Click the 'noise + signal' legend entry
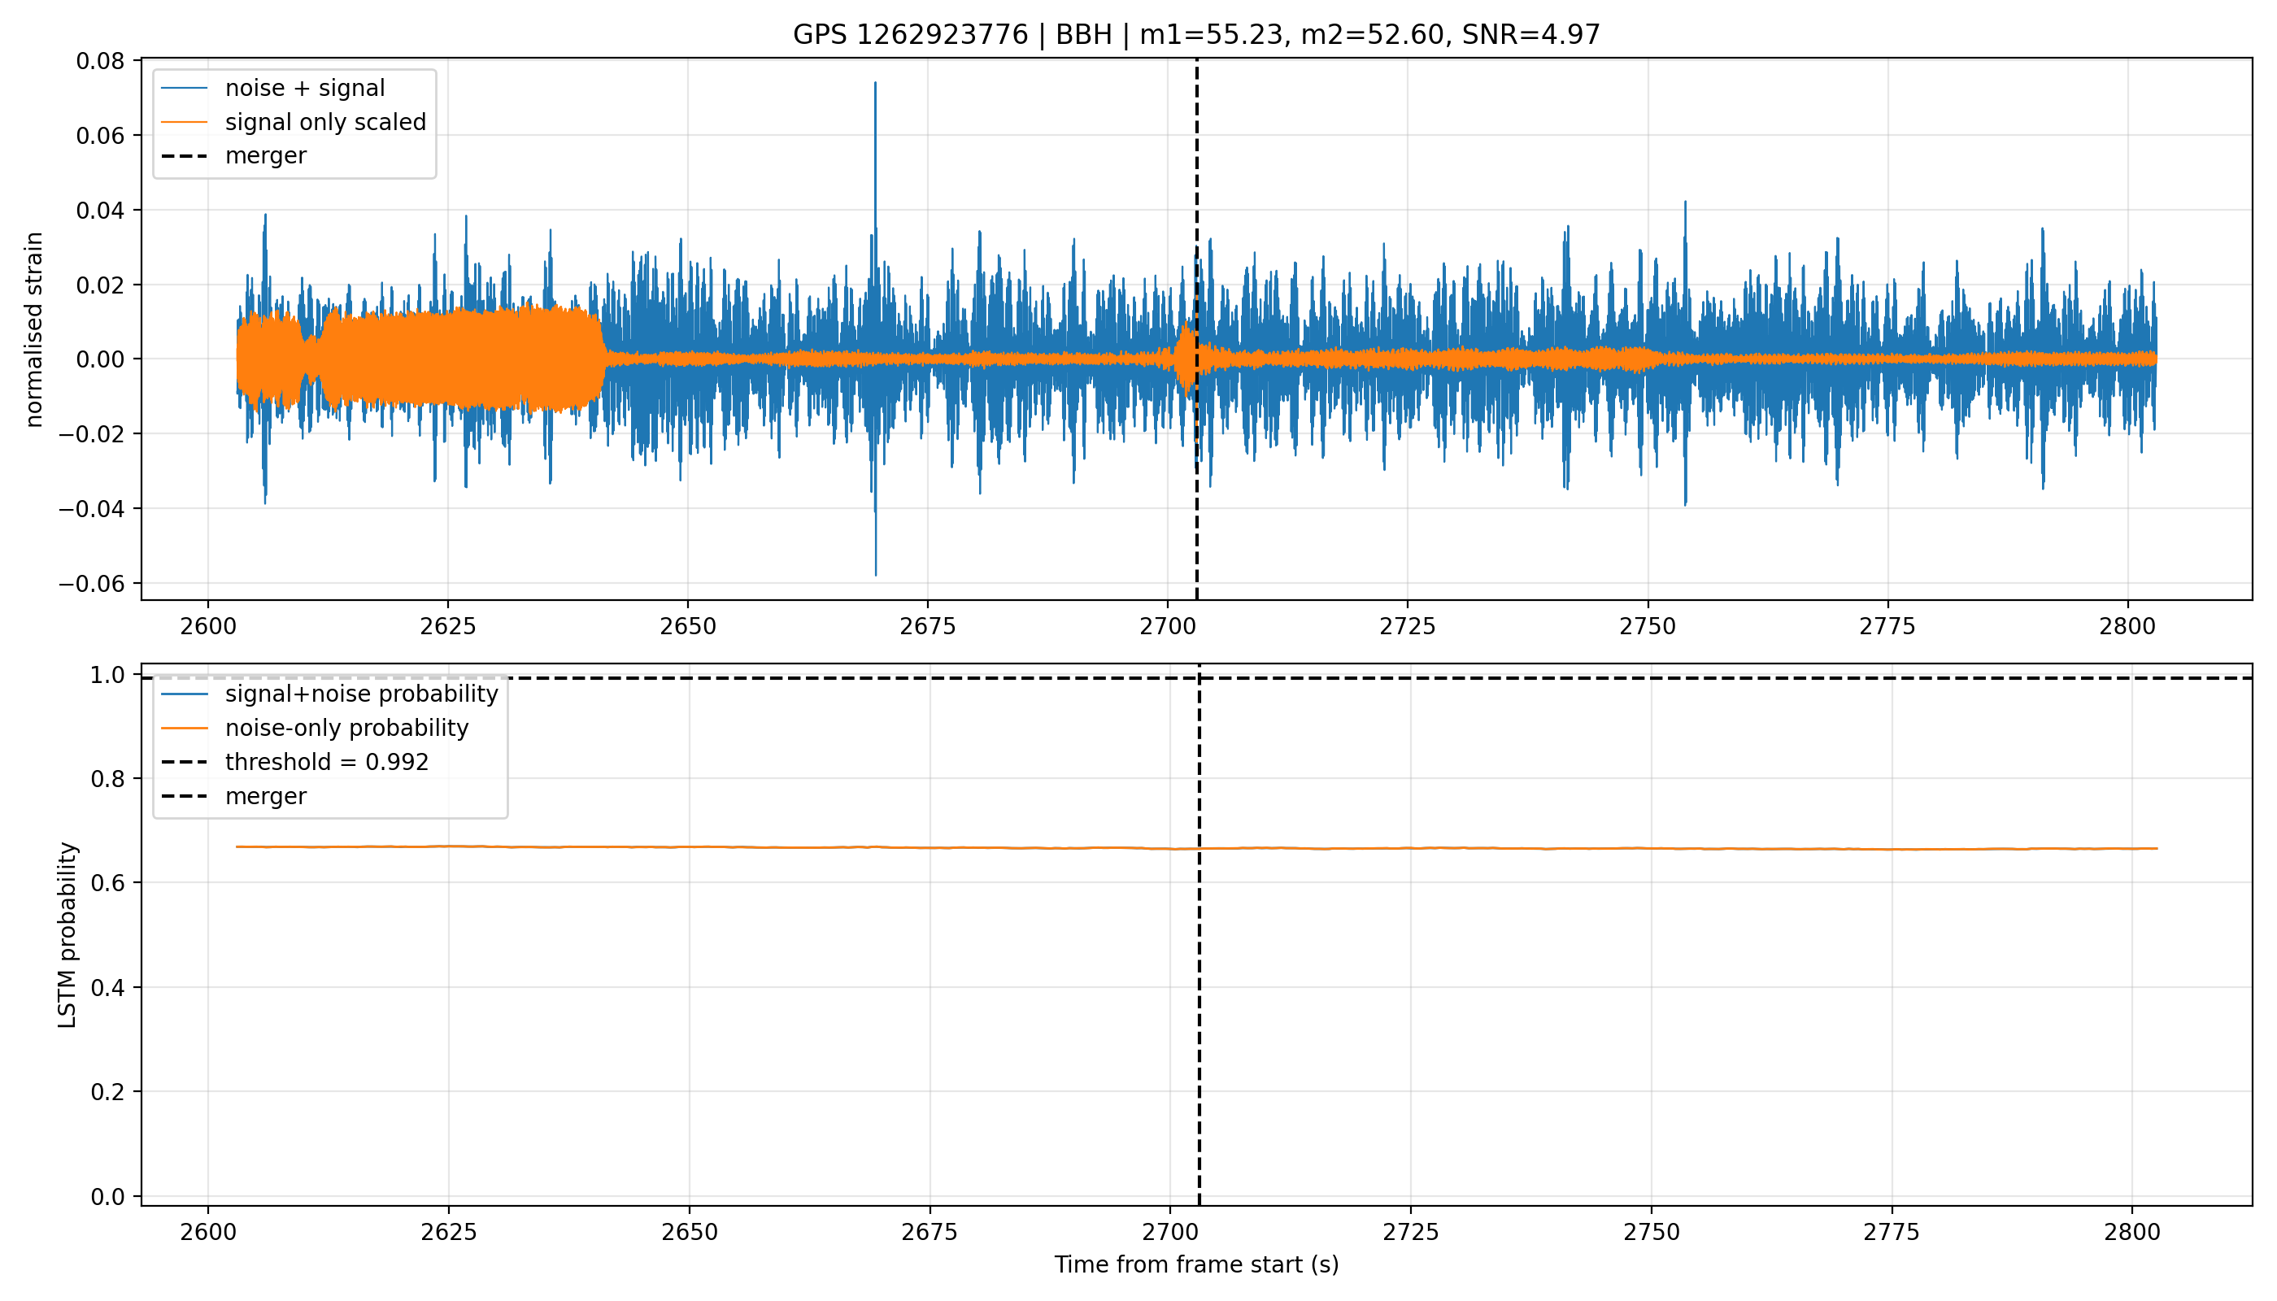The height and width of the screenshot is (1301, 2277). [305, 89]
